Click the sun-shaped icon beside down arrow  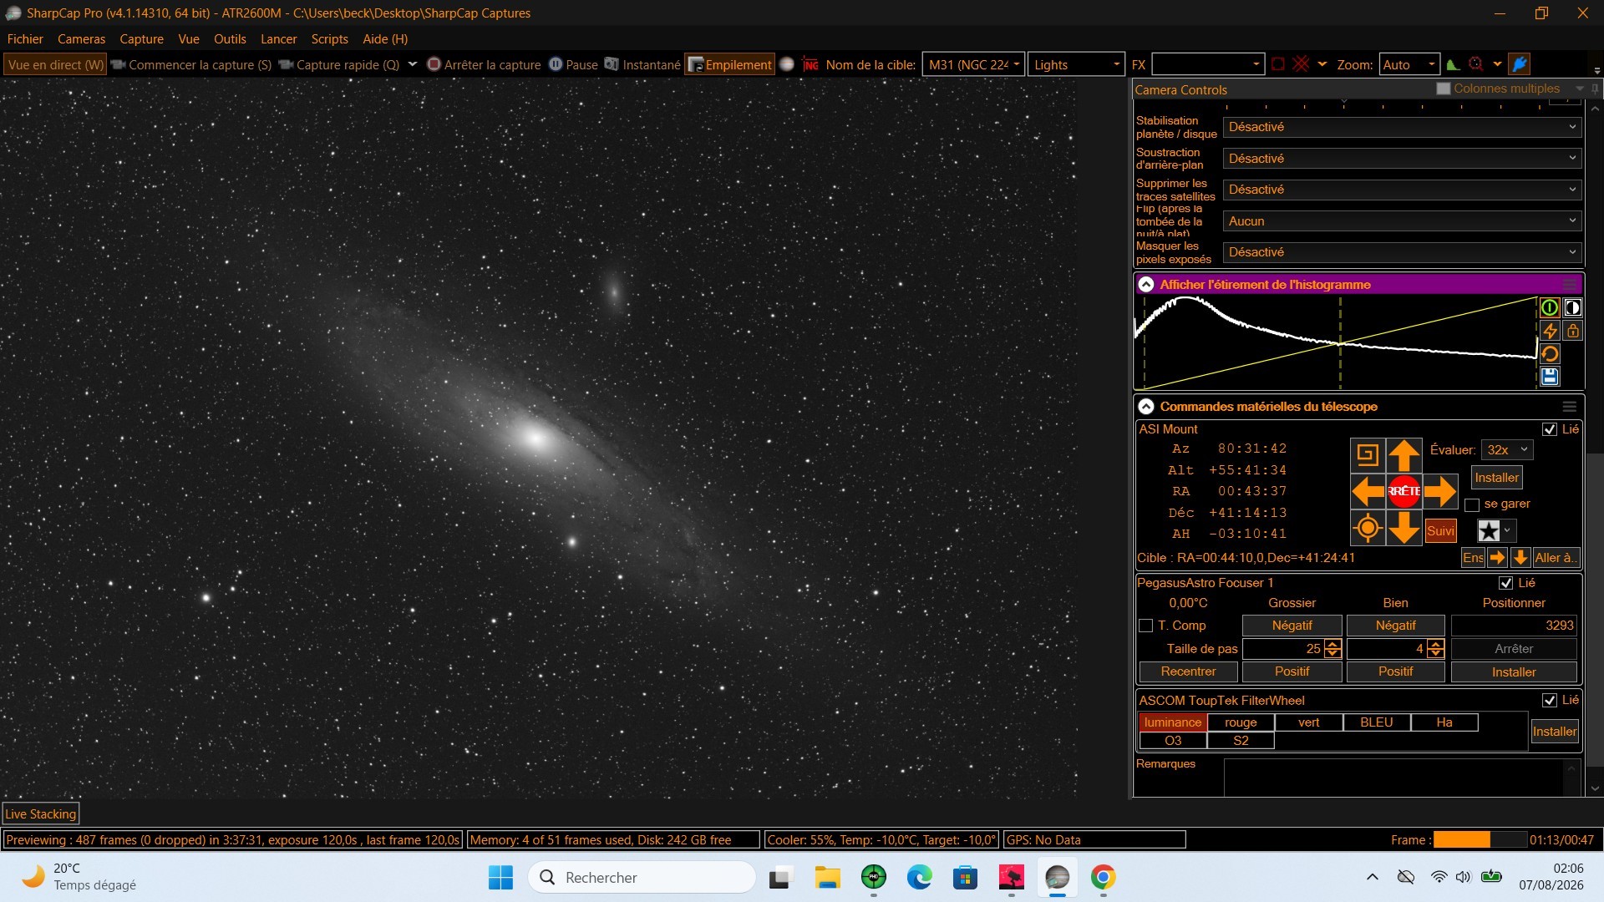[x=1368, y=528]
